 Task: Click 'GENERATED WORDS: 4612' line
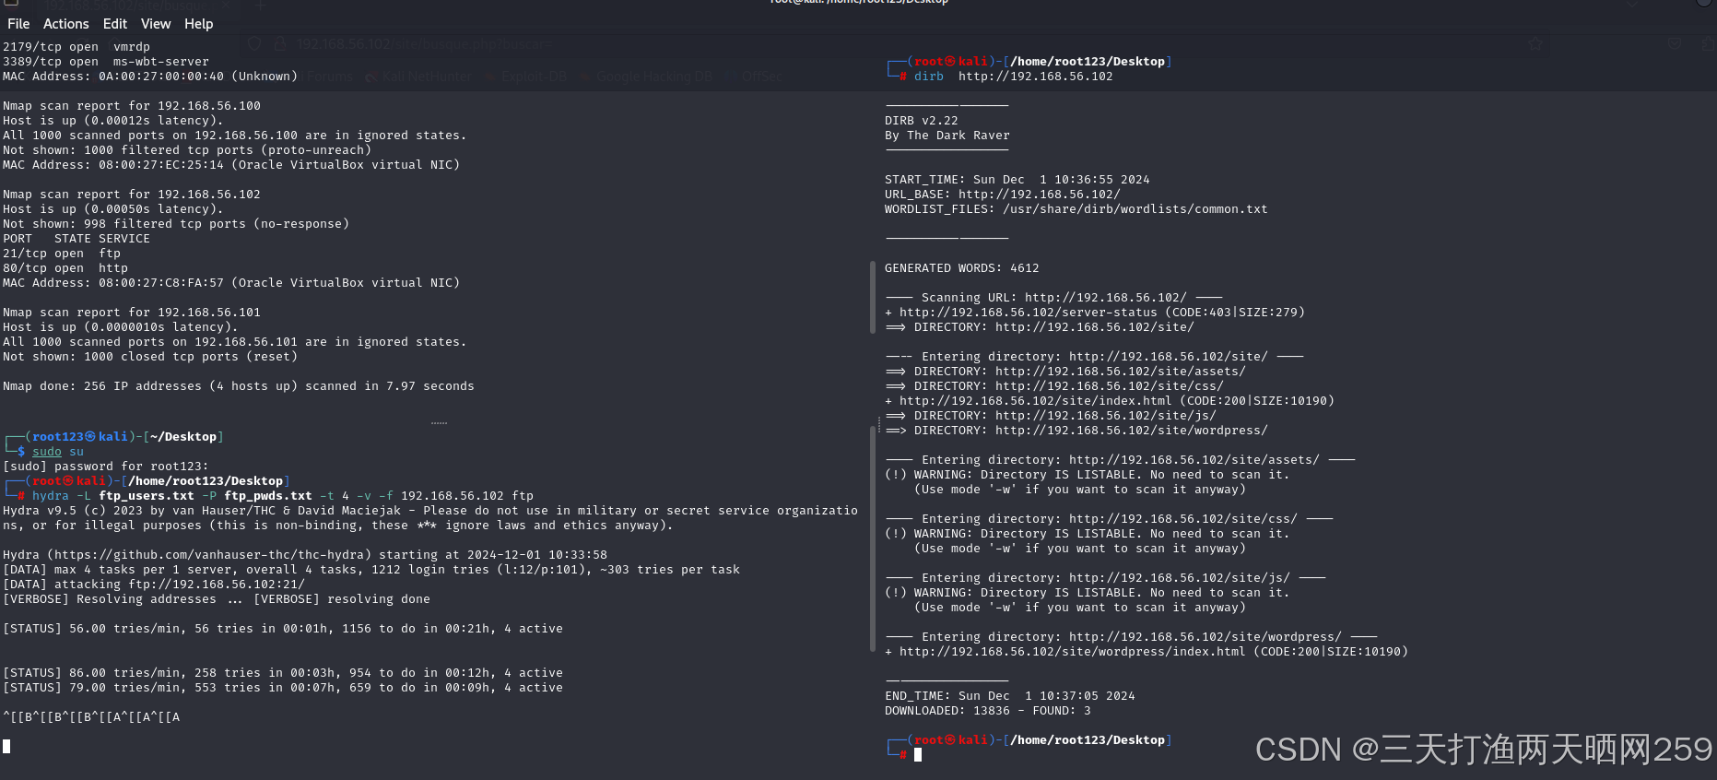click(x=962, y=268)
